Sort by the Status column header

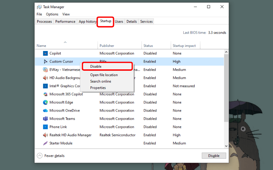point(148,46)
